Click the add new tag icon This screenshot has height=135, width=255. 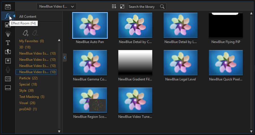click(x=26, y=33)
